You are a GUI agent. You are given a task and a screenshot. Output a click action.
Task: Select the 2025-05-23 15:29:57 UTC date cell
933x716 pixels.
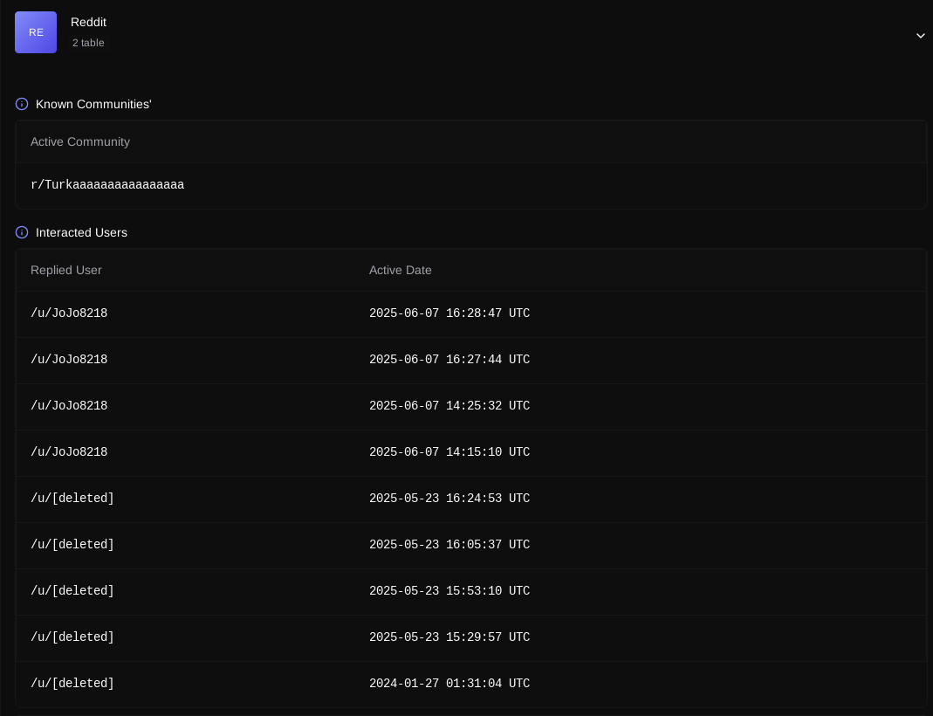click(x=449, y=637)
